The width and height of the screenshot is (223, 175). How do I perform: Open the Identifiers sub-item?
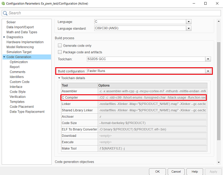(x=17, y=77)
